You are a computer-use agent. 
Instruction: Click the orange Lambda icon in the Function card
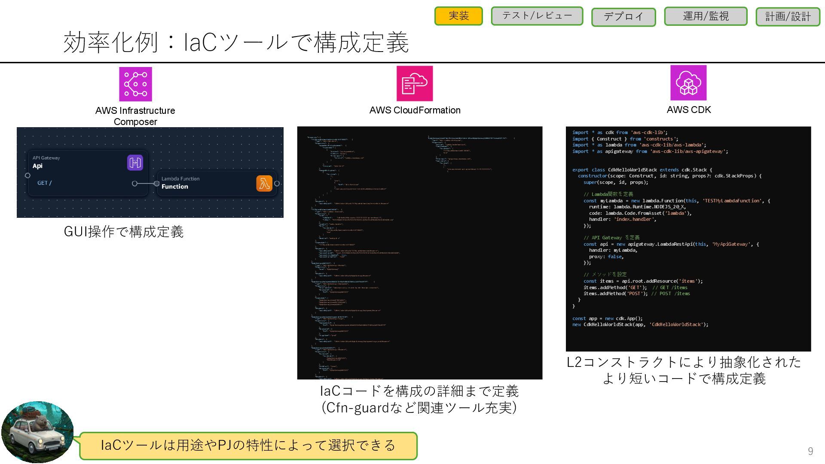264,183
